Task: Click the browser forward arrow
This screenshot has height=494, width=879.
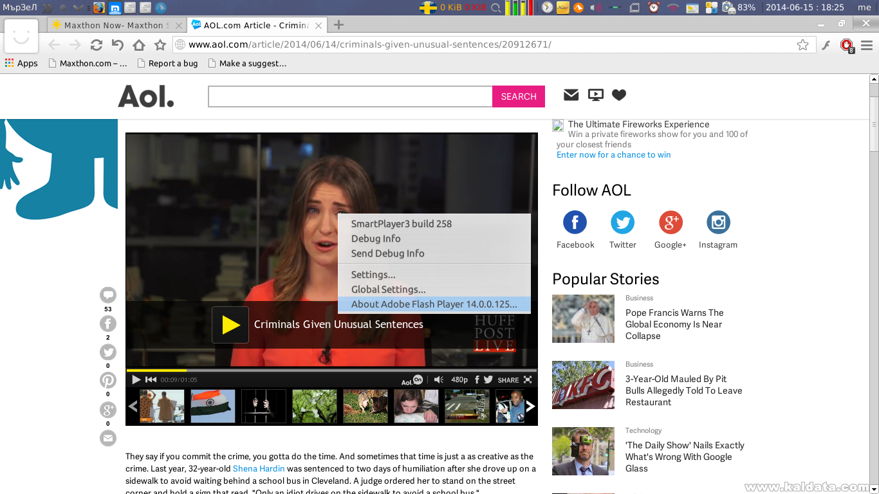Action: pyautogui.click(x=75, y=45)
